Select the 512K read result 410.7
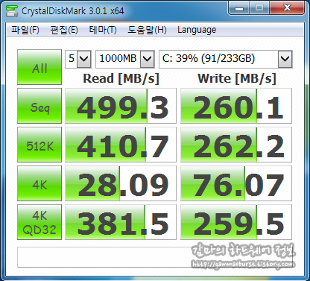Screen dimensions: 310x281 coord(121,145)
